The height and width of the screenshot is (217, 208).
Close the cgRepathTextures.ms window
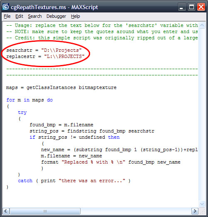point(201,7)
